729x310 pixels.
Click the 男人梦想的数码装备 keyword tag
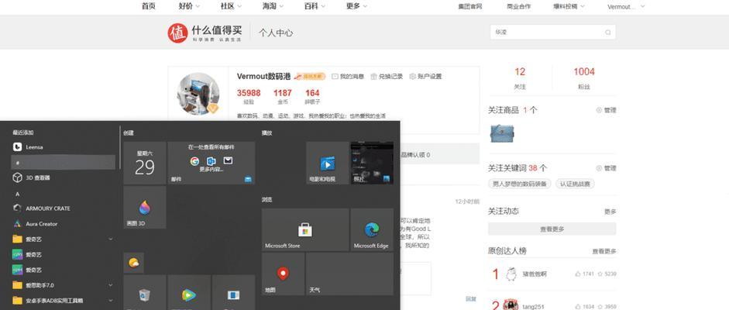[520, 184]
